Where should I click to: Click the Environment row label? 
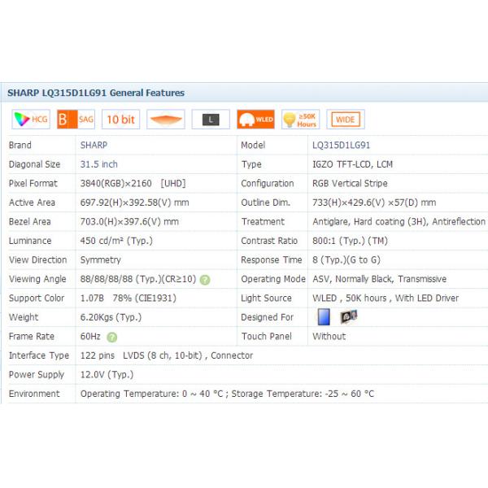click(34, 394)
